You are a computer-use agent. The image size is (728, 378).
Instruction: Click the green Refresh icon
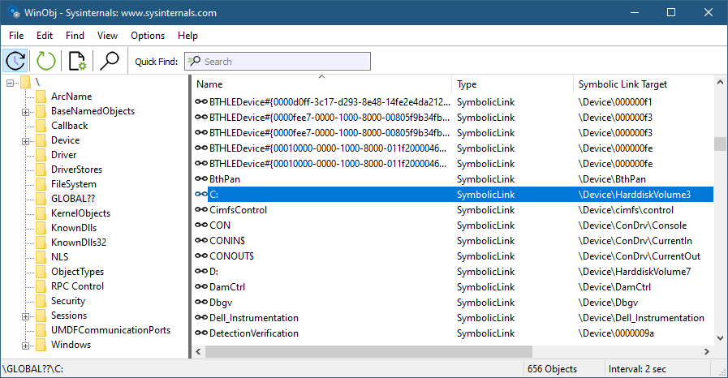[x=46, y=61]
